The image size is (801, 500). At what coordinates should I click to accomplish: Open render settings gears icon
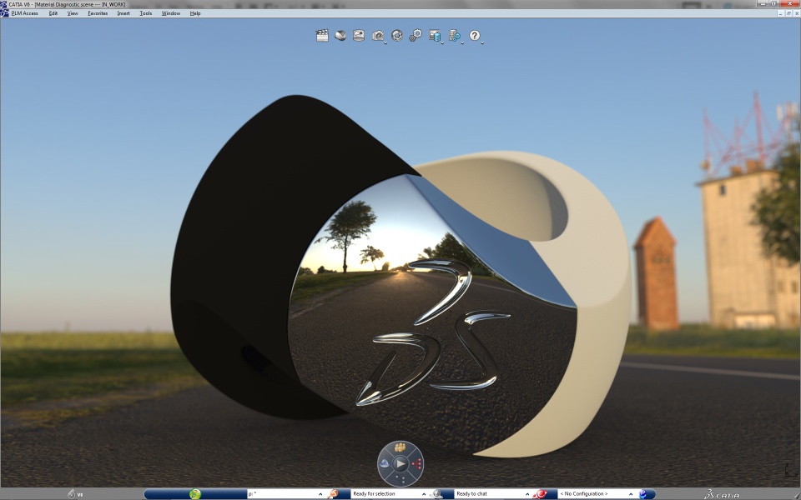coord(416,35)
